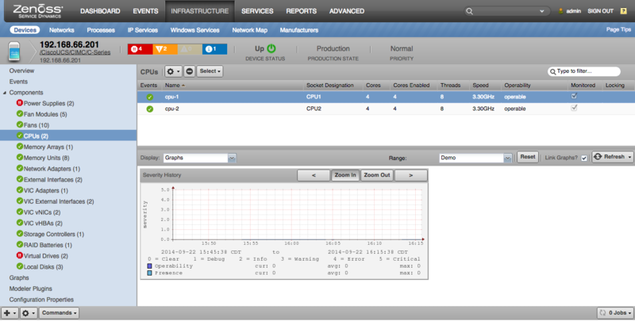This screenshot has width=635, height=321.
Task: Open the Advanced menu
Action: tap(347, 11)
